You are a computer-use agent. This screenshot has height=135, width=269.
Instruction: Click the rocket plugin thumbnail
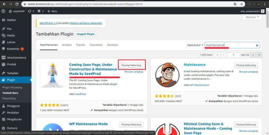[x=53, y=75]
